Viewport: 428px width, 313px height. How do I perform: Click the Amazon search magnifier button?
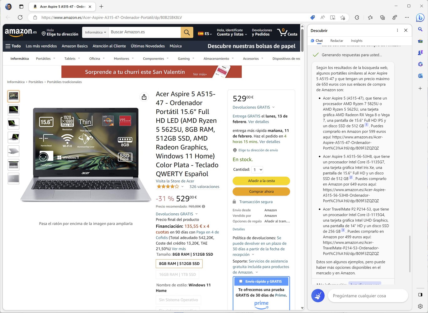click(187, 32)
